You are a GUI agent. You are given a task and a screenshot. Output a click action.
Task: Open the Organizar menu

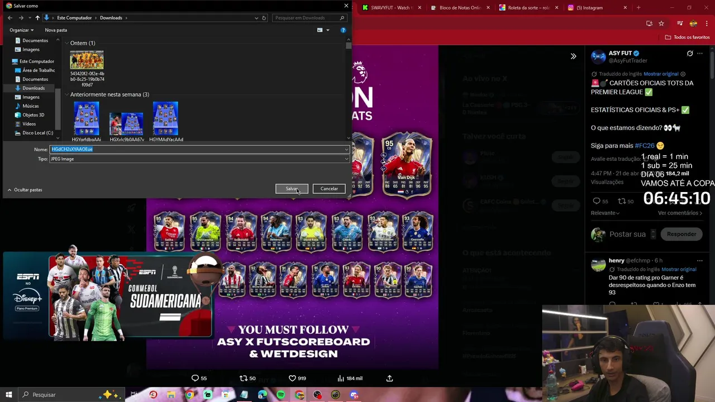tap(21, 30)
